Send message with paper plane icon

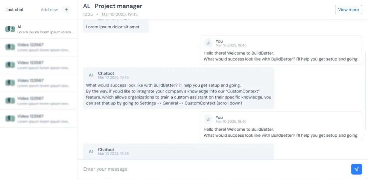(x=356, y=169)
